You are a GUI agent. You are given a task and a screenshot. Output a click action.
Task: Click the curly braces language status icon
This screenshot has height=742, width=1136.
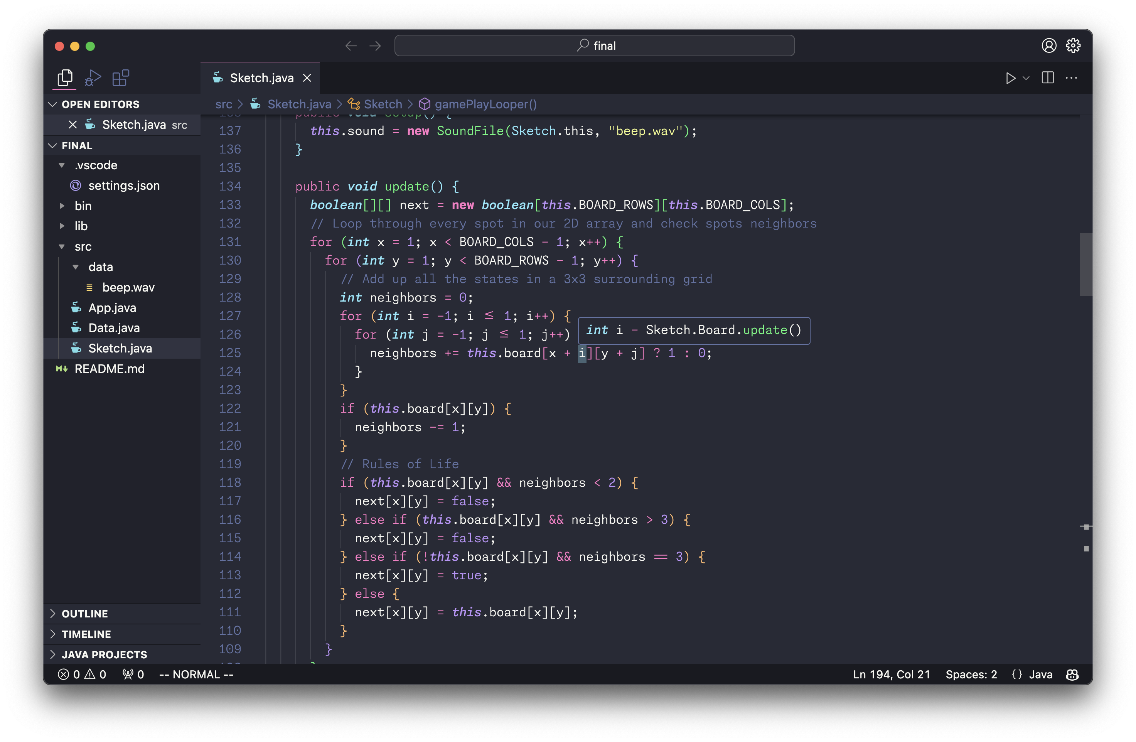point(1017,674)
